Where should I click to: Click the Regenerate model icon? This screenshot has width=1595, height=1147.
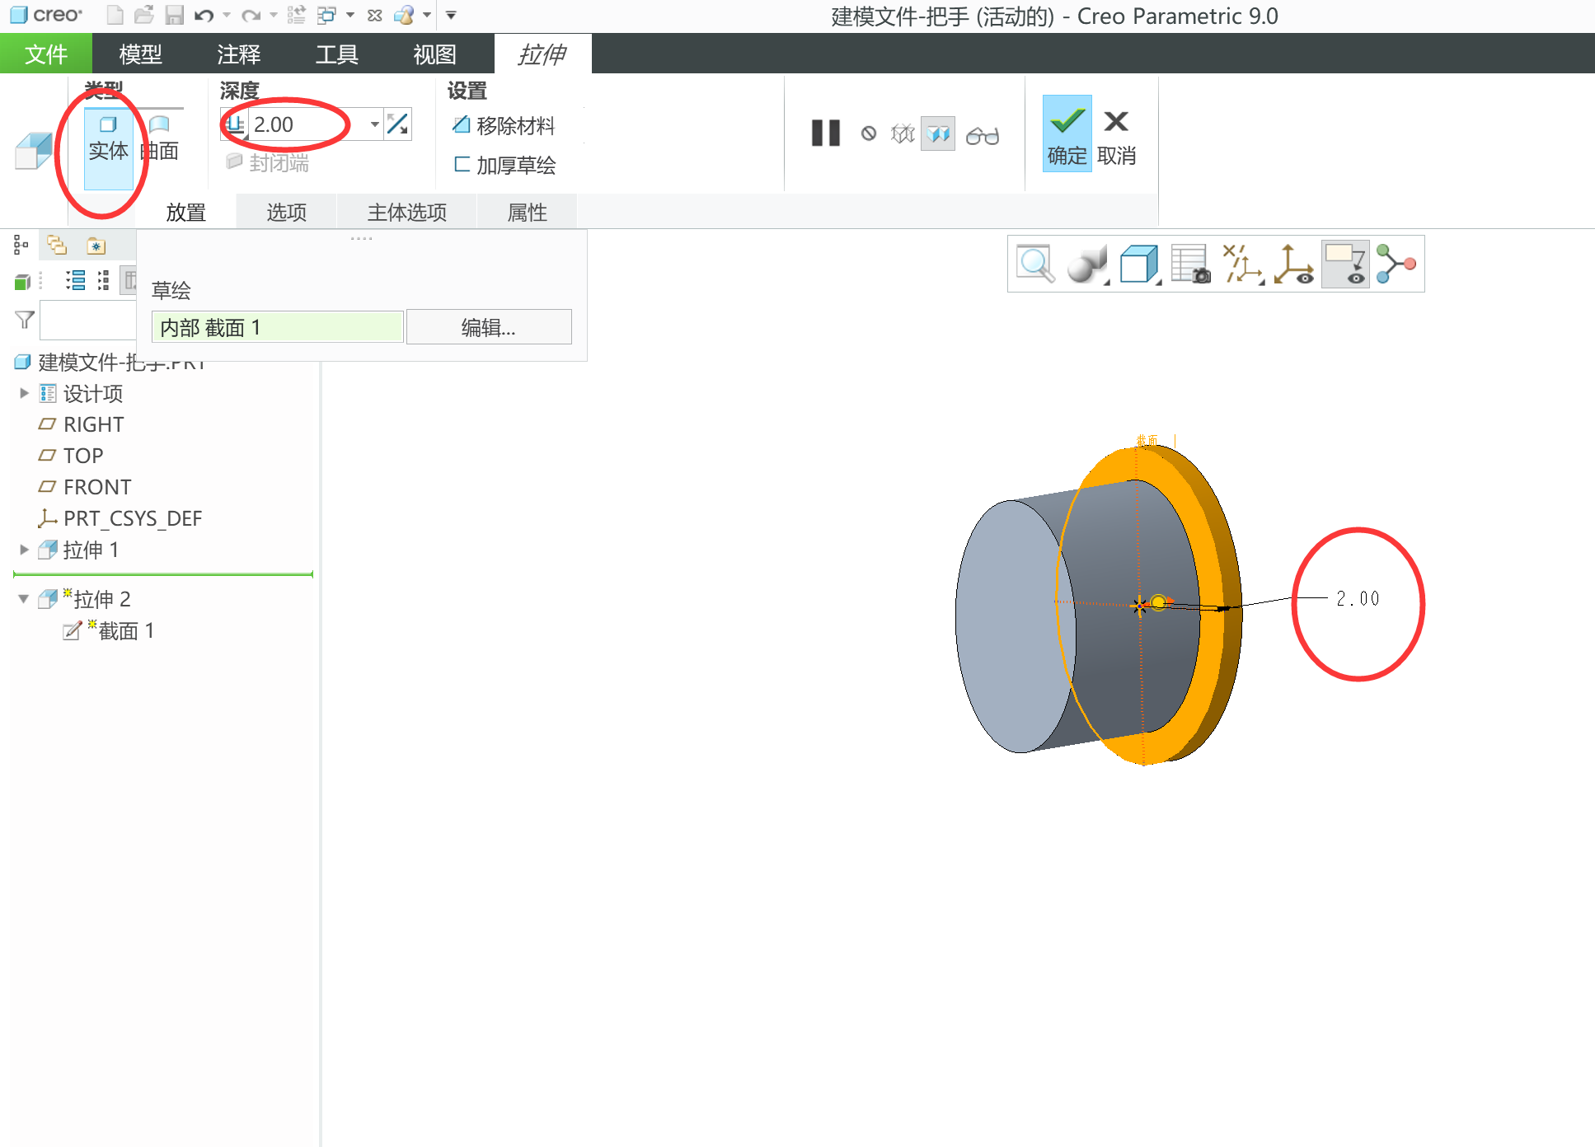pyautogui.click(x=297, y=15)
